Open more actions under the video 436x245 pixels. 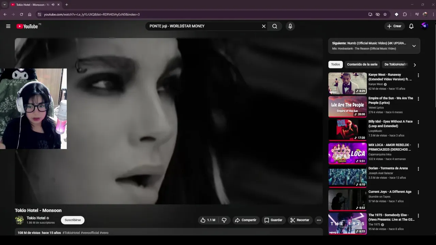tap(319, 220)
